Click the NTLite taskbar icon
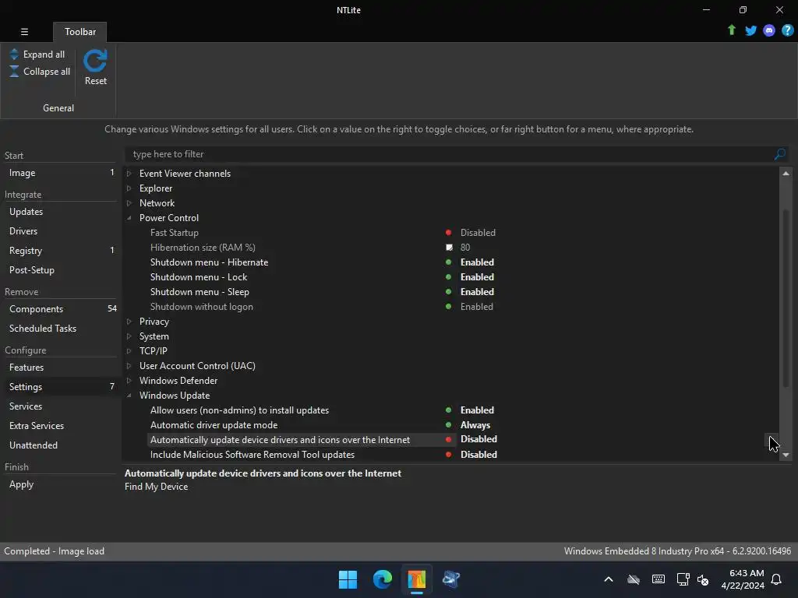 pos(416,579)
